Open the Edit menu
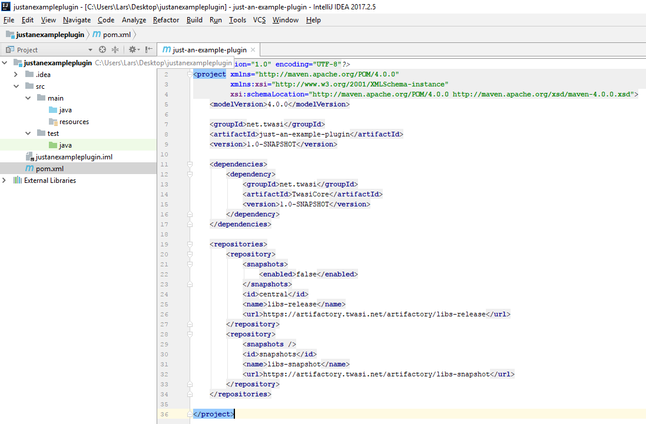This screenshot has height=424, width=646. coord(28,20)
